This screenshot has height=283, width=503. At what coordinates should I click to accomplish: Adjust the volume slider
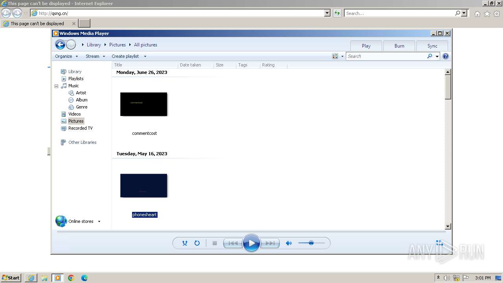click(x=311, y=243)
